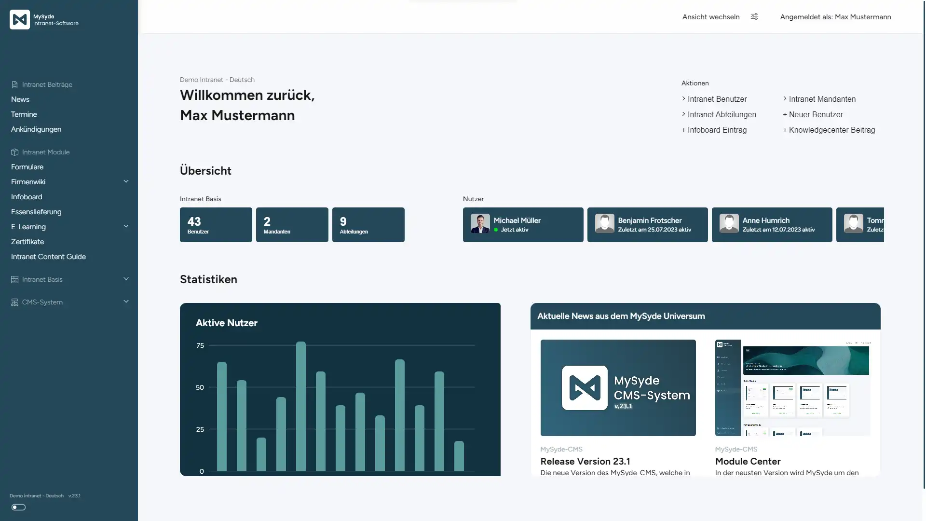Open News in the sidebar
Image resolution: width=926 pixels, height=521 pixels.
point(20,99)
